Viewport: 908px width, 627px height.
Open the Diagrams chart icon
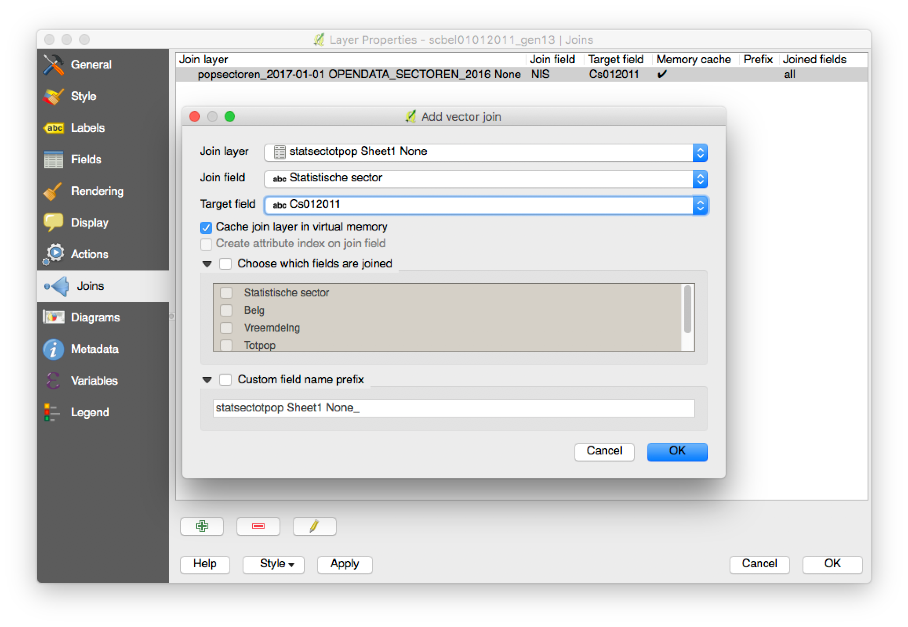(x=54, y=317)
